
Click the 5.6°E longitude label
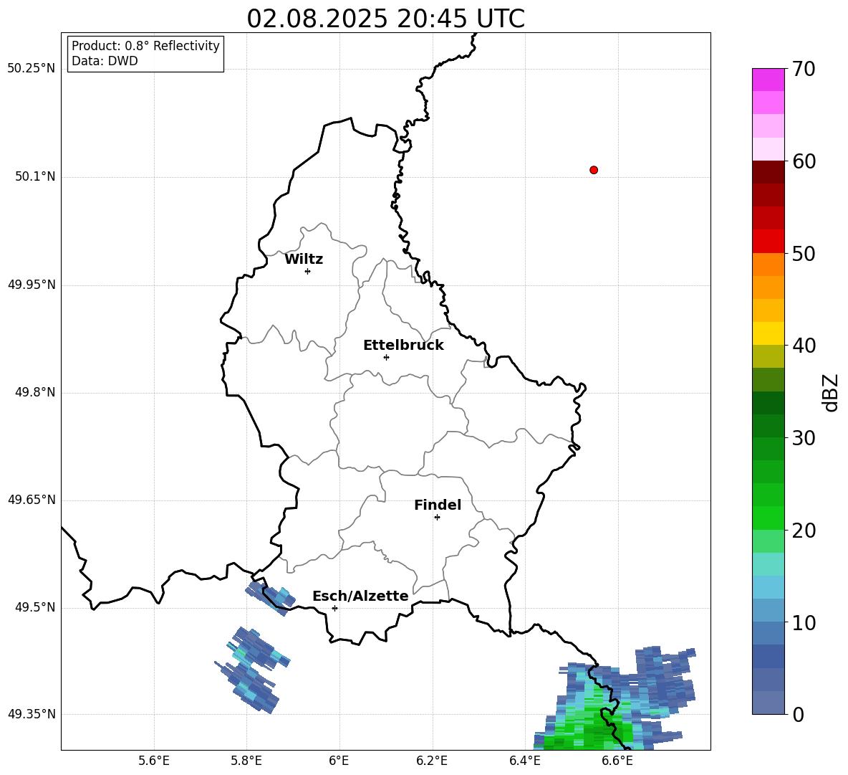pyautogui.click(x=154, y=761)
